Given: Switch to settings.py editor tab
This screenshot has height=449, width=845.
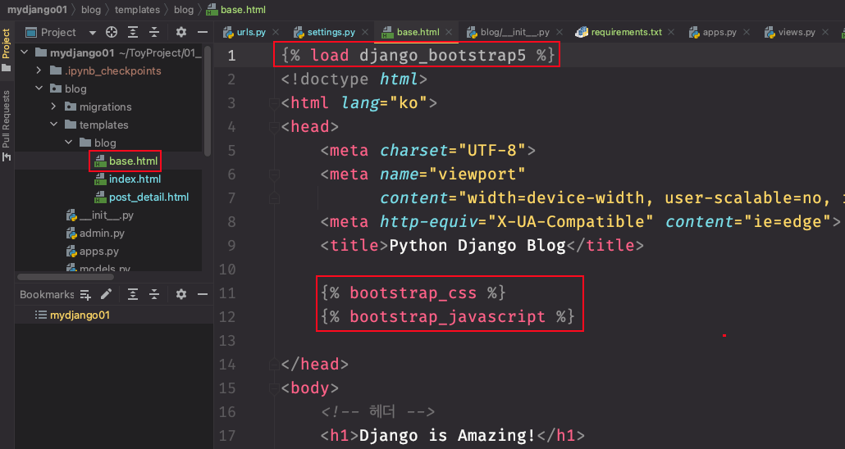Looking at the screenshot, I should coord(331,32).
